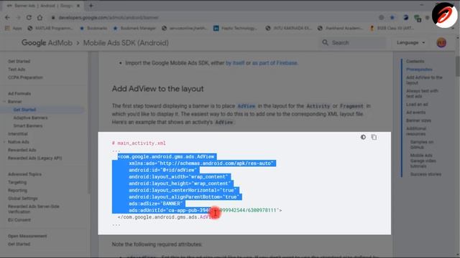Jump to Ad events section
The width and height of the screenshot is (460, 258).
coord(415,113)
